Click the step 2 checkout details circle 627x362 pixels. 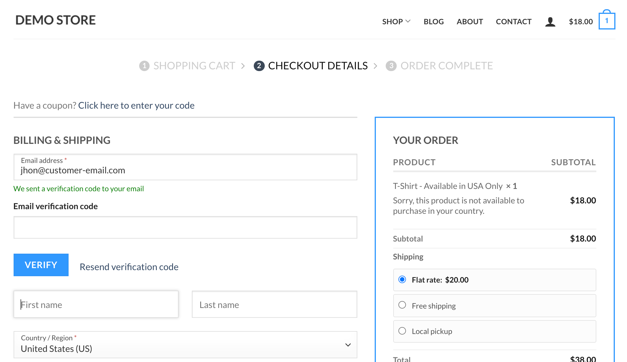[259, 66]
